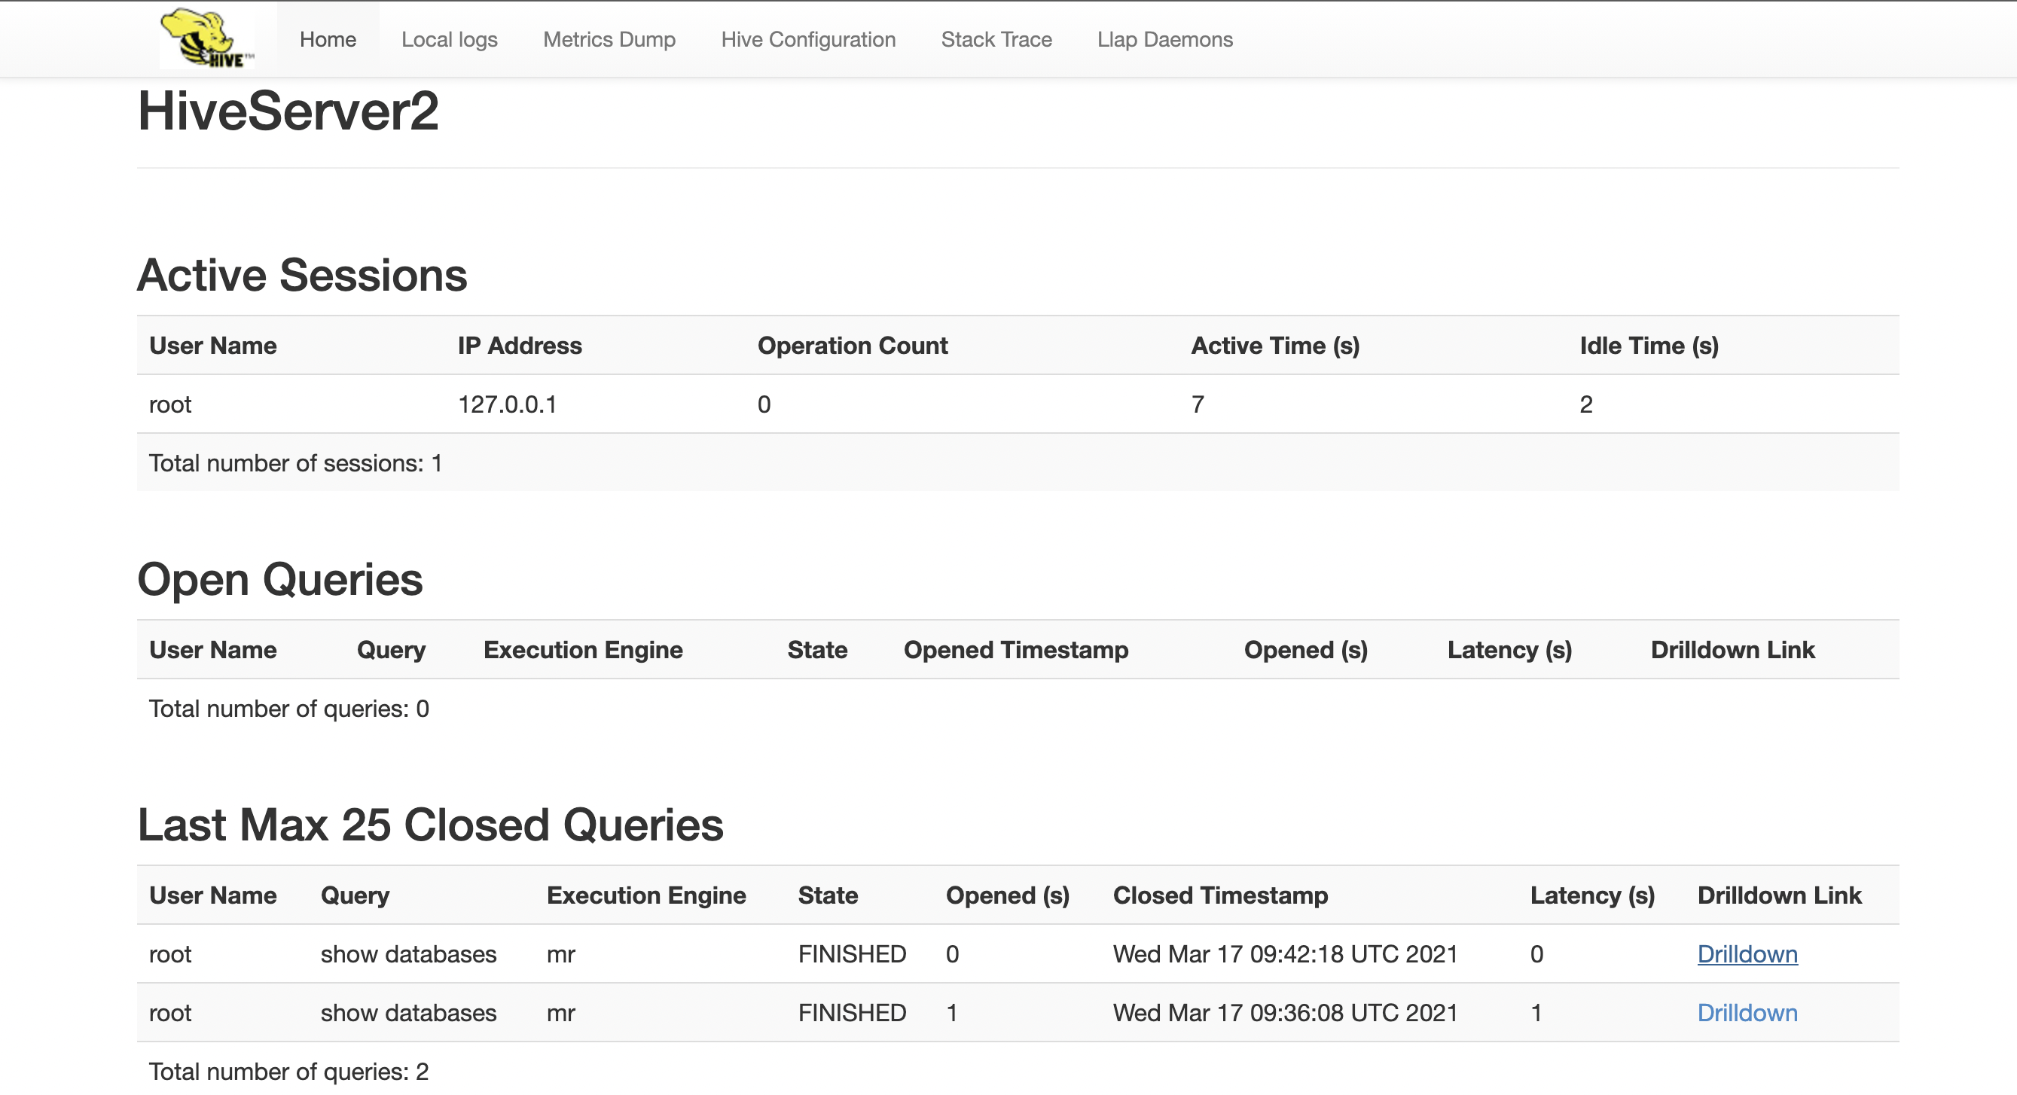Viewport: 2017px width, 1095px height.
Task: Click Idle Time (s) column header
Action: 1648,345
